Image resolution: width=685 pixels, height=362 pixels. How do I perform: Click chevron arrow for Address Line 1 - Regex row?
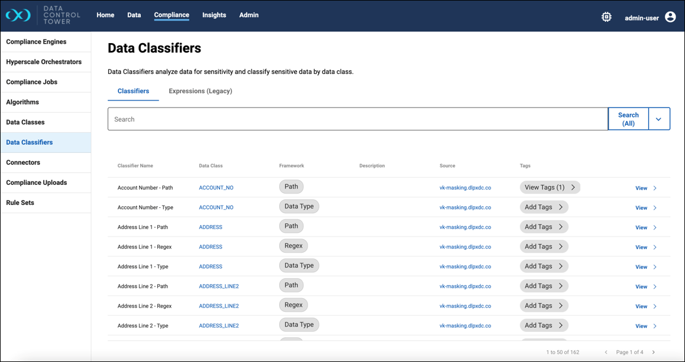click(655, 247)
